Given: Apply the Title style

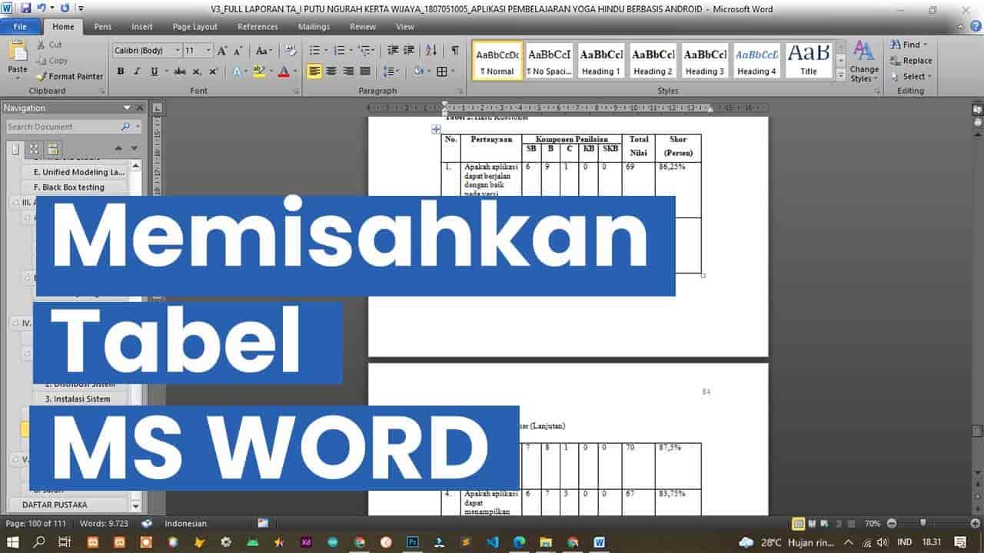Looking at the screenshot, I should point(809,61).
